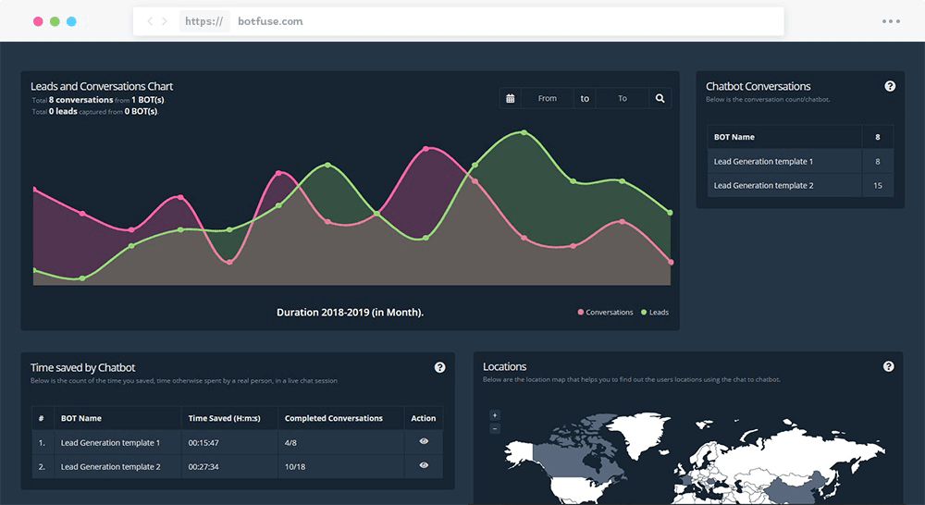Toggle Conversations series in chart legend
The image size is (925, 505).
coord(606,313)
